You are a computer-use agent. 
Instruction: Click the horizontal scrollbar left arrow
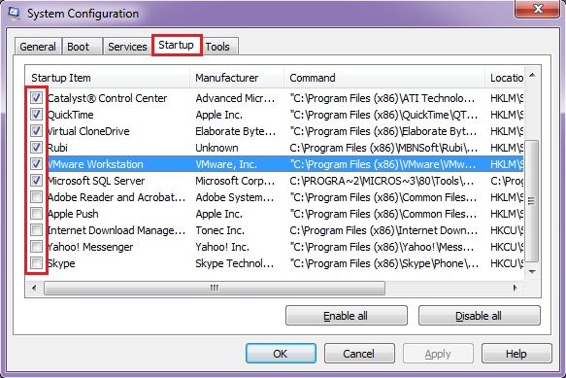[x=34, y=288]
